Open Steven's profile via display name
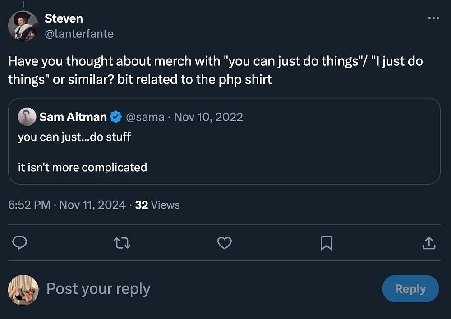The height and width of the screenshot is (319, 451). 64,18
